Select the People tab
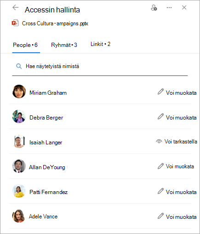This screenshot has width=200, height=234. point(25,45)
